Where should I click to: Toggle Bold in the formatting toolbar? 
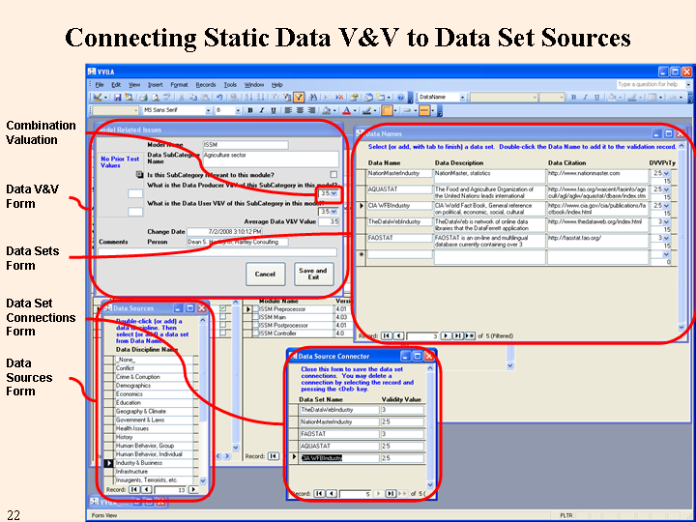(248, 110)
